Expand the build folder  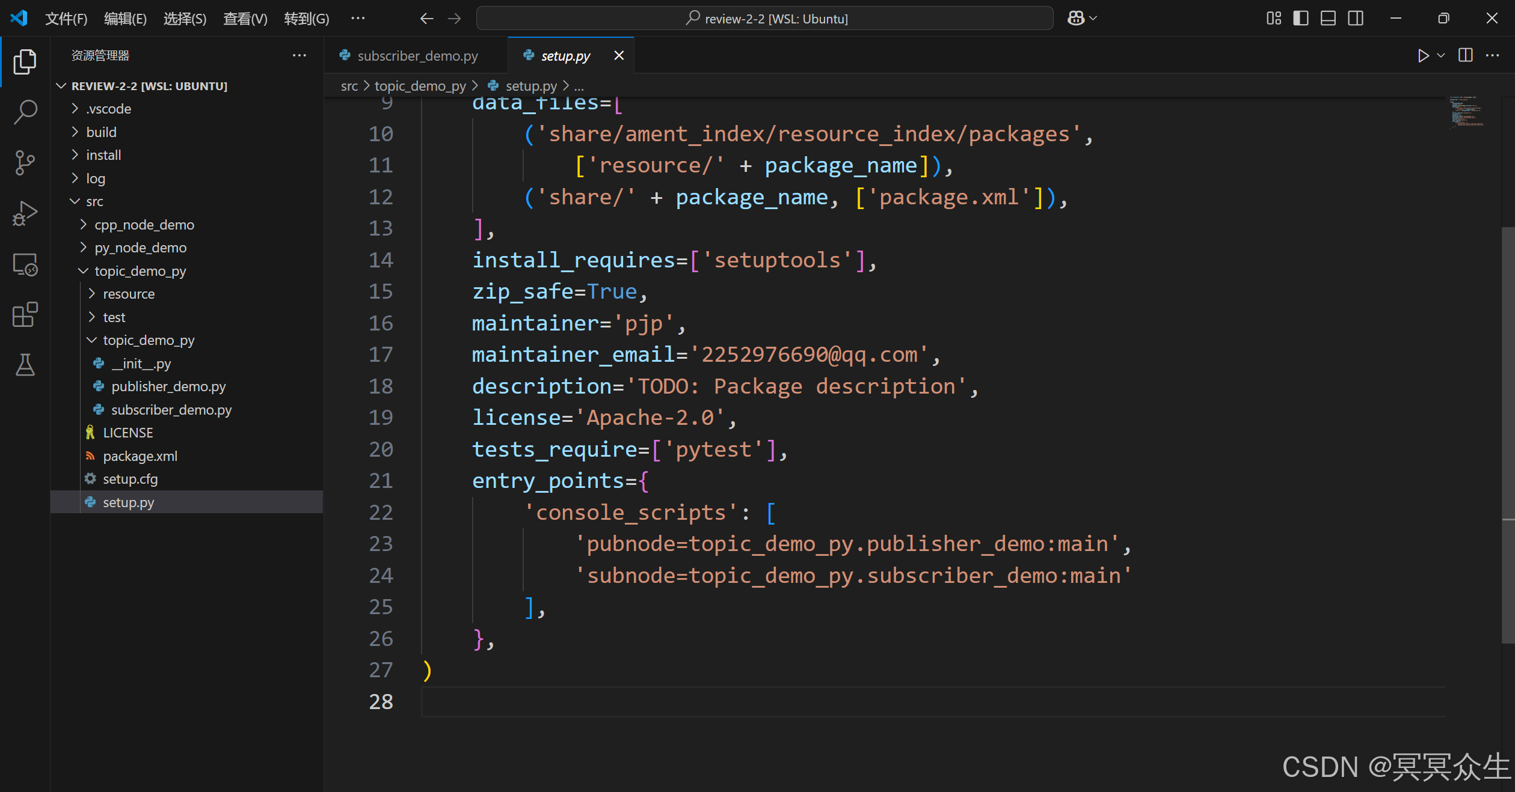[x=101, y=132]
